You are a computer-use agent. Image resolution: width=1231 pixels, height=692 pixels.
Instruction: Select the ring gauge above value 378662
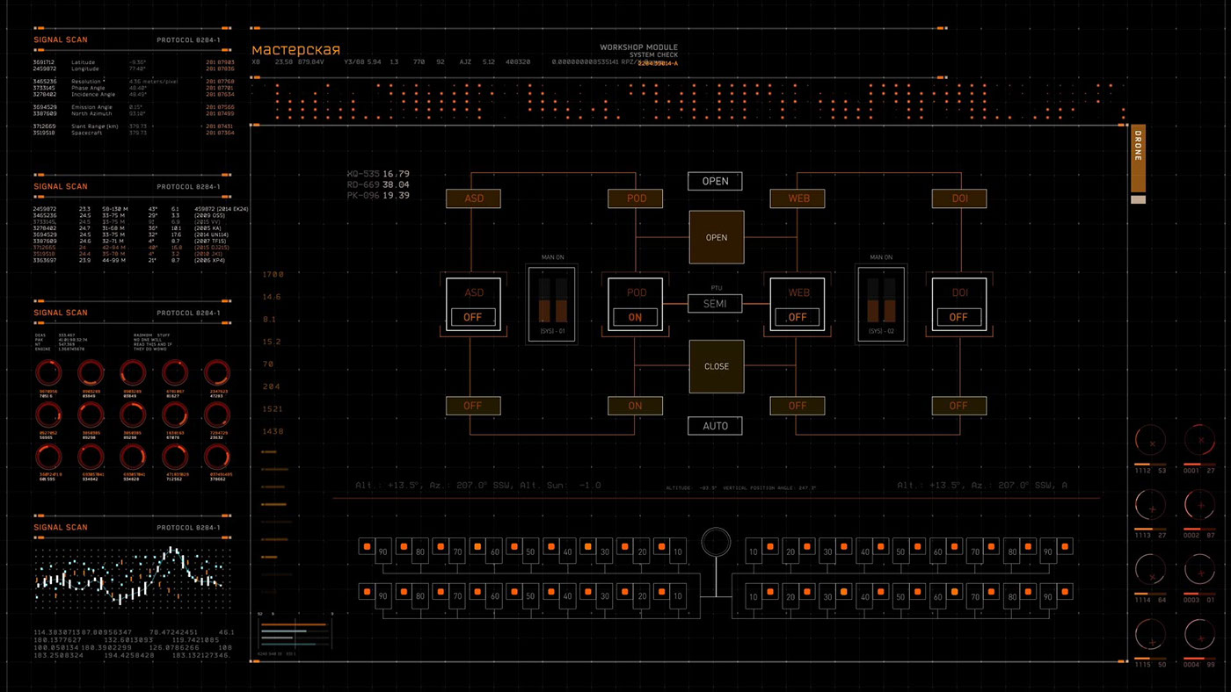pyautogui.click(x=216, y=457)
